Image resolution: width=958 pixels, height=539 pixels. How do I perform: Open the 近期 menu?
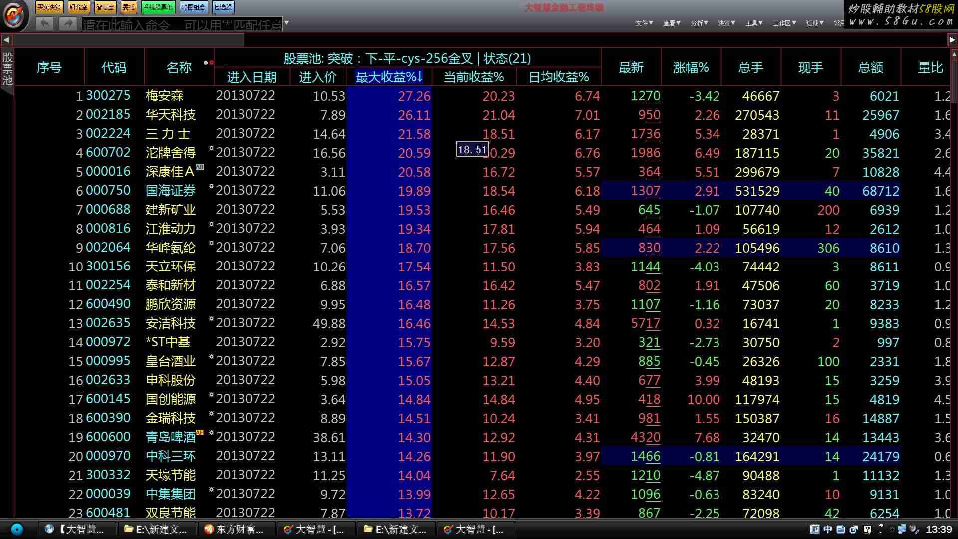point(815,23)
